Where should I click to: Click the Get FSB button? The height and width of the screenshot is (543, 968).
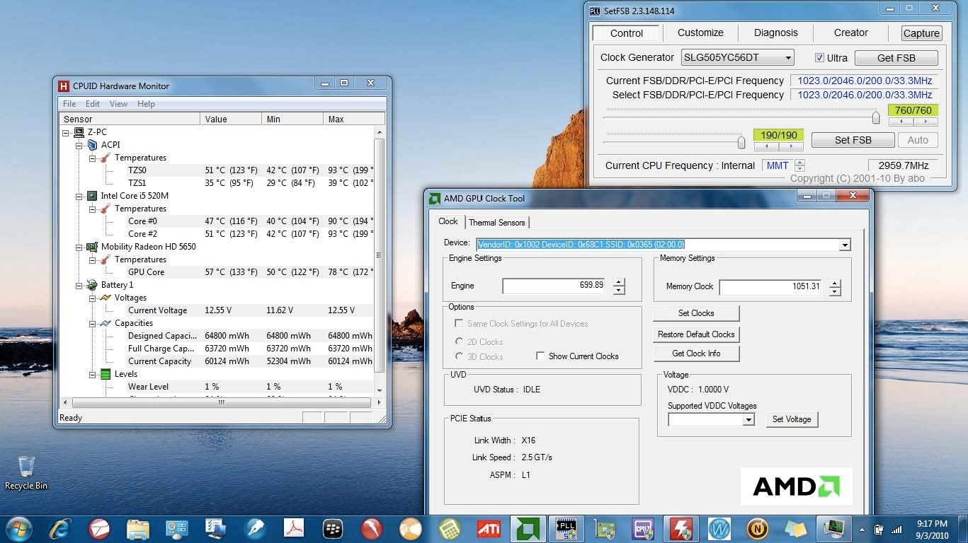tap(896, 58)
